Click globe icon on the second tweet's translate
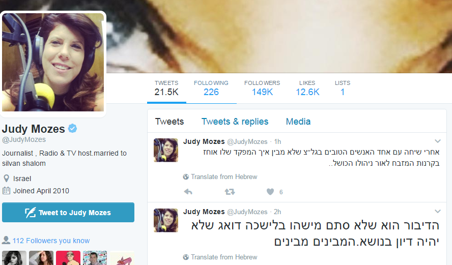This screenshot has height=265, width=452. pos(186,257)
